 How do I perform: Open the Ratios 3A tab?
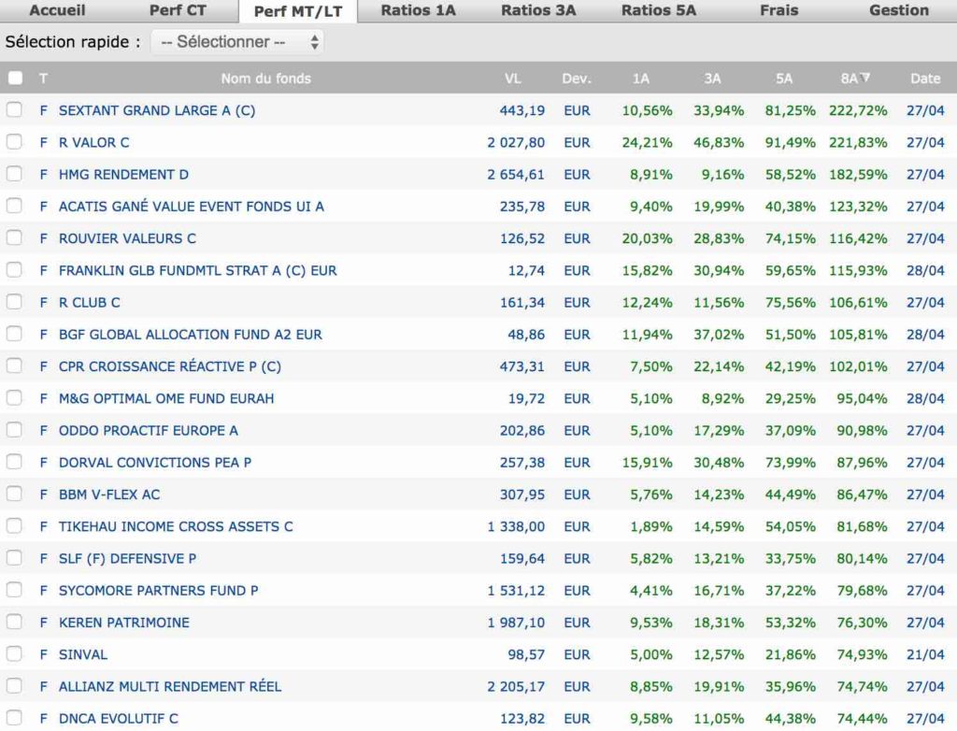tap(538, 10)
